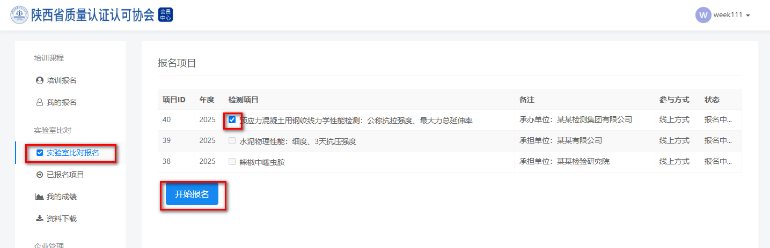This screenshot has width=770, height=248.
Task: Click the 参与方式 column header
Action: (674, 100)
